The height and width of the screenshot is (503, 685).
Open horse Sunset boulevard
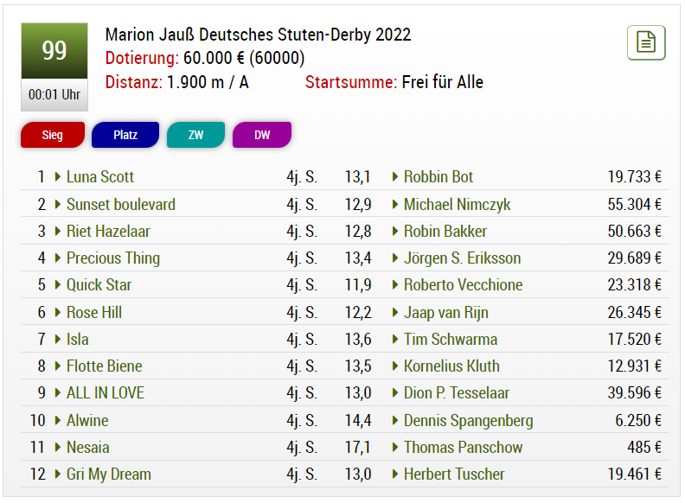click(121, 204)
